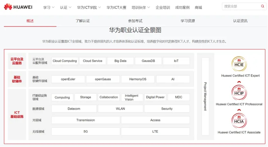Open the Cloud Computing certification

(65, 61)
